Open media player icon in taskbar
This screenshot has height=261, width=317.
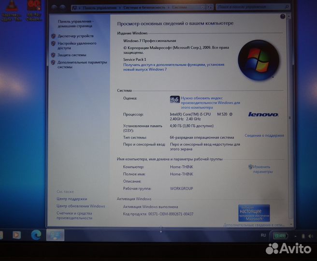(16, 235)
